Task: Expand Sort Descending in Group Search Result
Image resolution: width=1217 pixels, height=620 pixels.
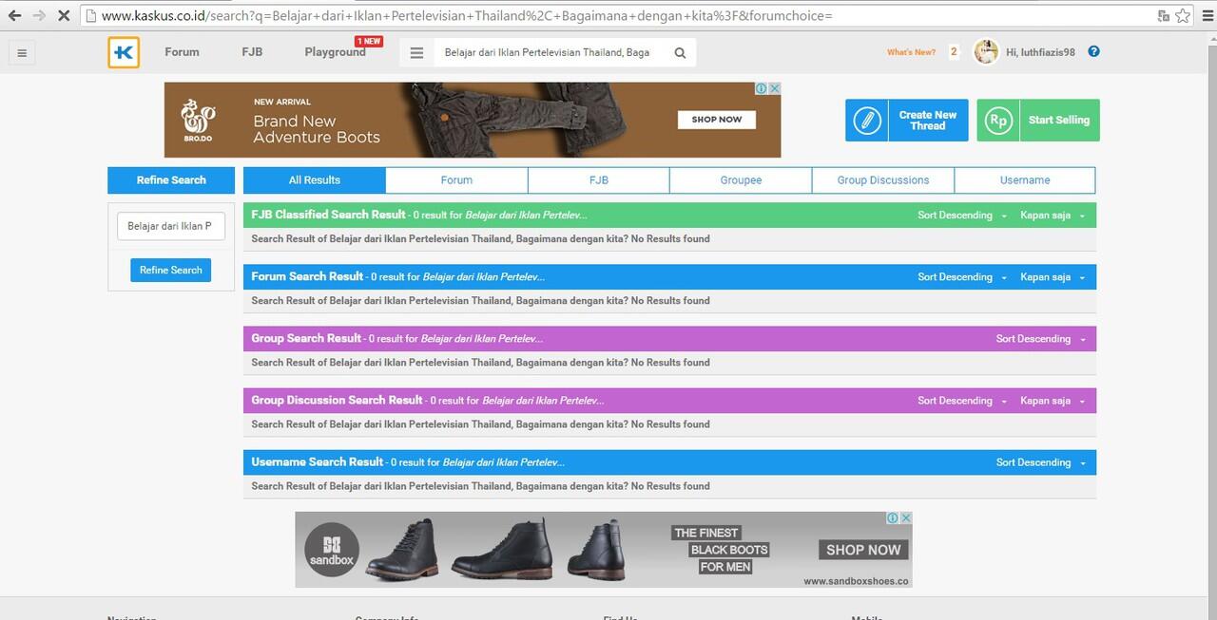Action: [x=1040, y=339]
